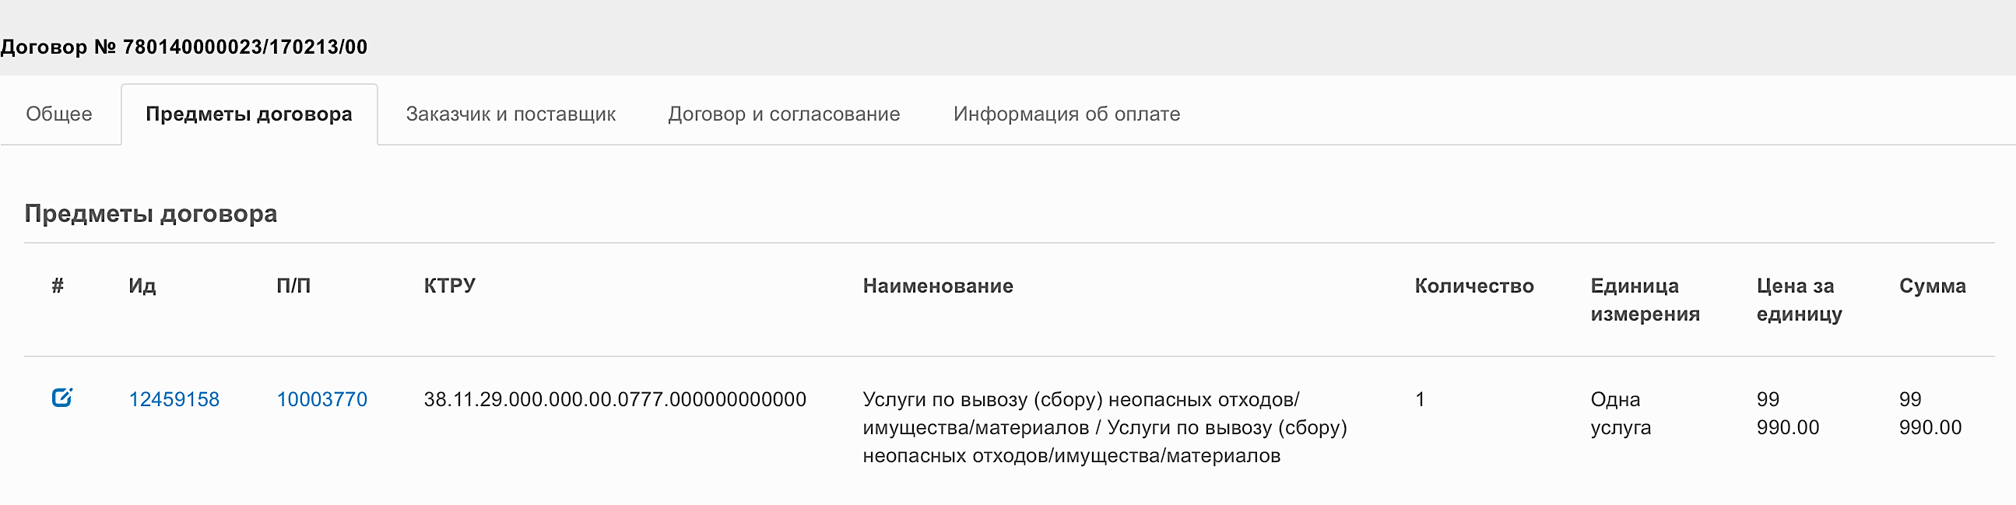Viewport: 2016px width, 505px height.
Task: Open the Информация об оплате tab
Action: click(1066, 114)
